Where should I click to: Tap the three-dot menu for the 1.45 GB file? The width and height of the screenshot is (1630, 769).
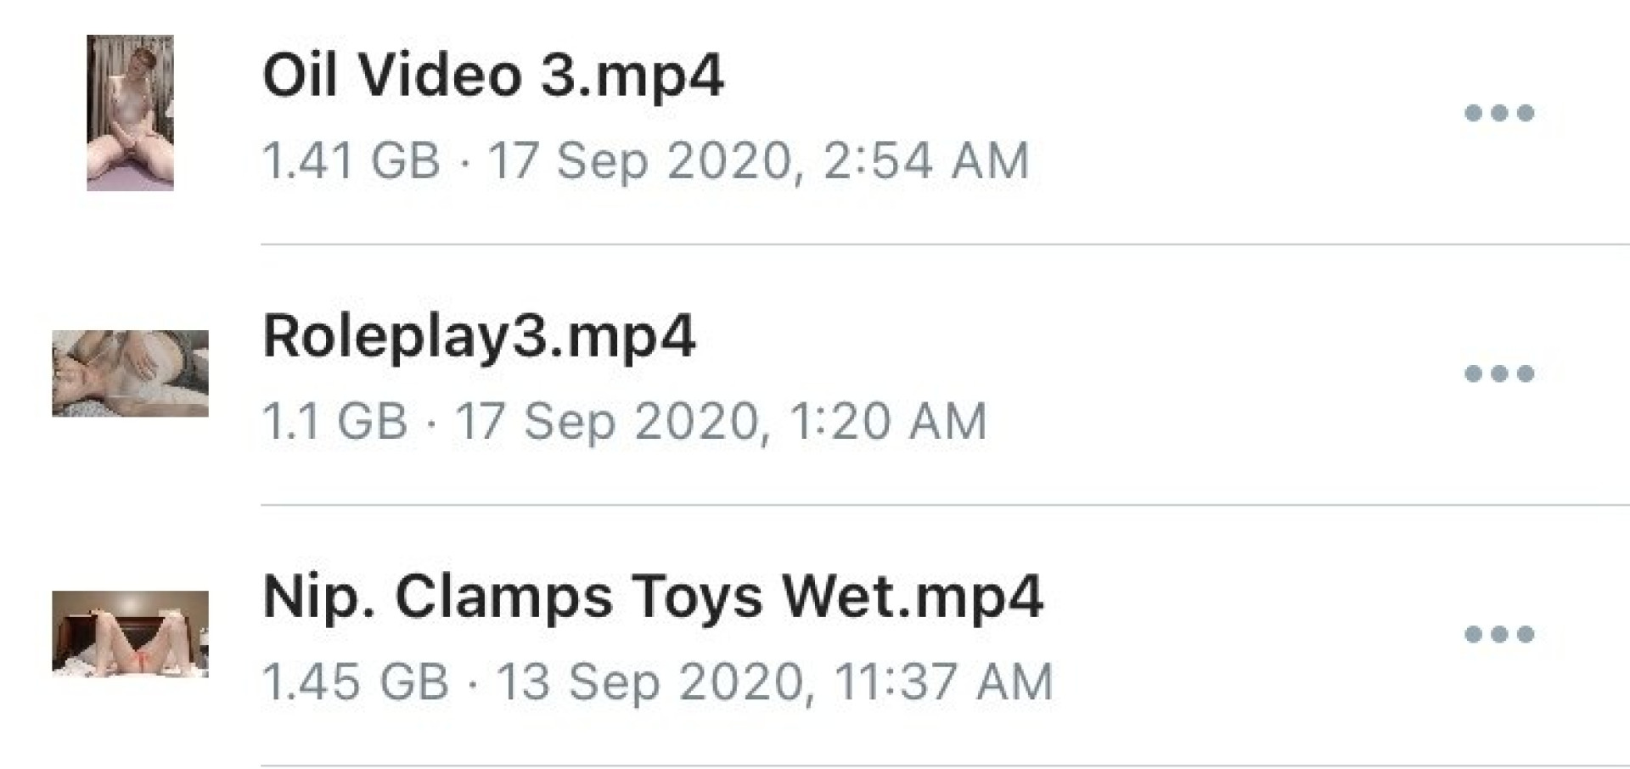tap(1499, 634)
